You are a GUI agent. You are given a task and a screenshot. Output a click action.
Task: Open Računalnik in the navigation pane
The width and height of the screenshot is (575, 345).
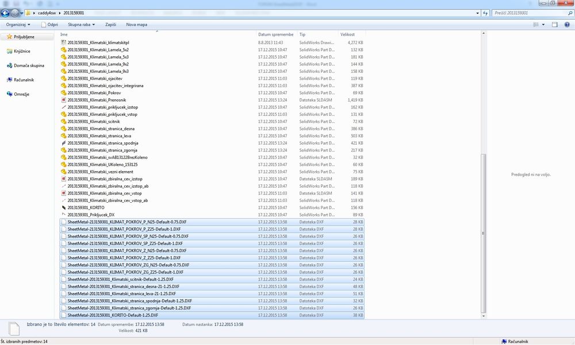point(24,80)
